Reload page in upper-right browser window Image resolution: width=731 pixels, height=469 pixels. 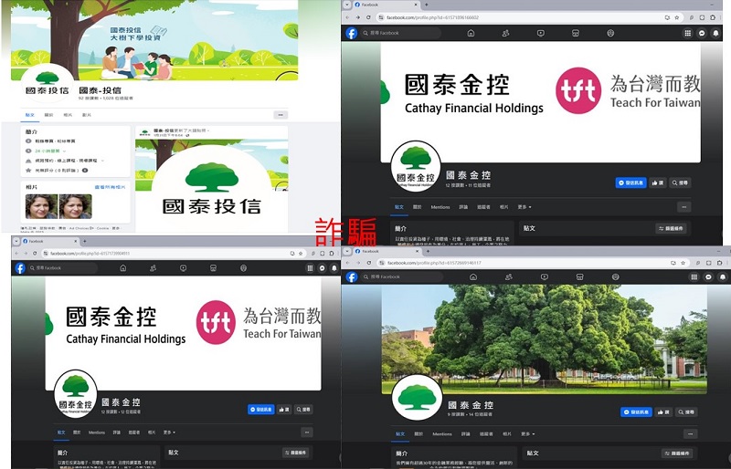pos(368,17)
